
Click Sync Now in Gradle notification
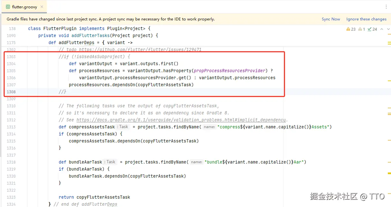tap(331, 19)
